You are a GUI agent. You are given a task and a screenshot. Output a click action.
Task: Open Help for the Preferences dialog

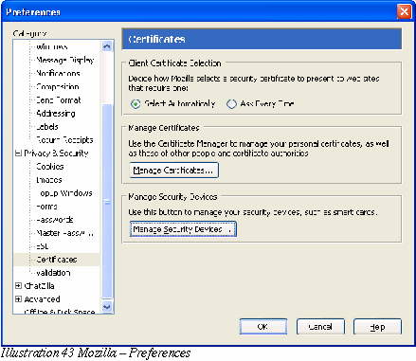(x=377, y=326)
